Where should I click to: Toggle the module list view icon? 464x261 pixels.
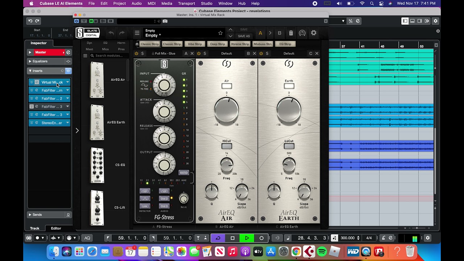pos(85,56)
